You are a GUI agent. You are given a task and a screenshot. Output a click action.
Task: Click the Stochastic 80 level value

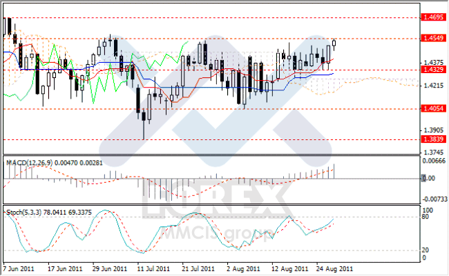[426, 217]
